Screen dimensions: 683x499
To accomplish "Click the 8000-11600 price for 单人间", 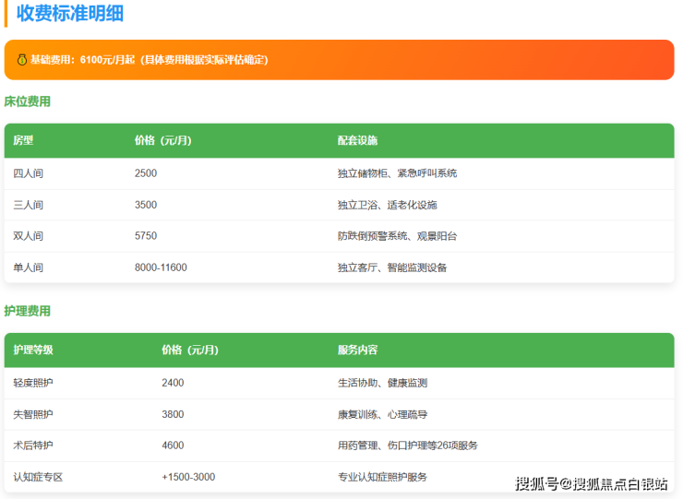I will 161,267.
